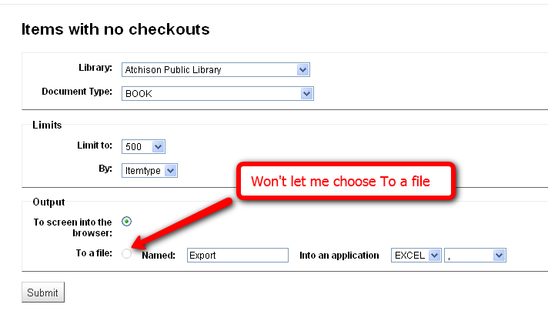
Task: Expand the comma separator dropdown
Action: pos(475,255)
